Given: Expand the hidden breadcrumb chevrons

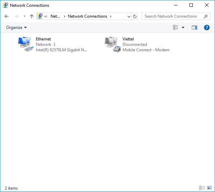Looking at the screenshot, I should coord(46,16).
